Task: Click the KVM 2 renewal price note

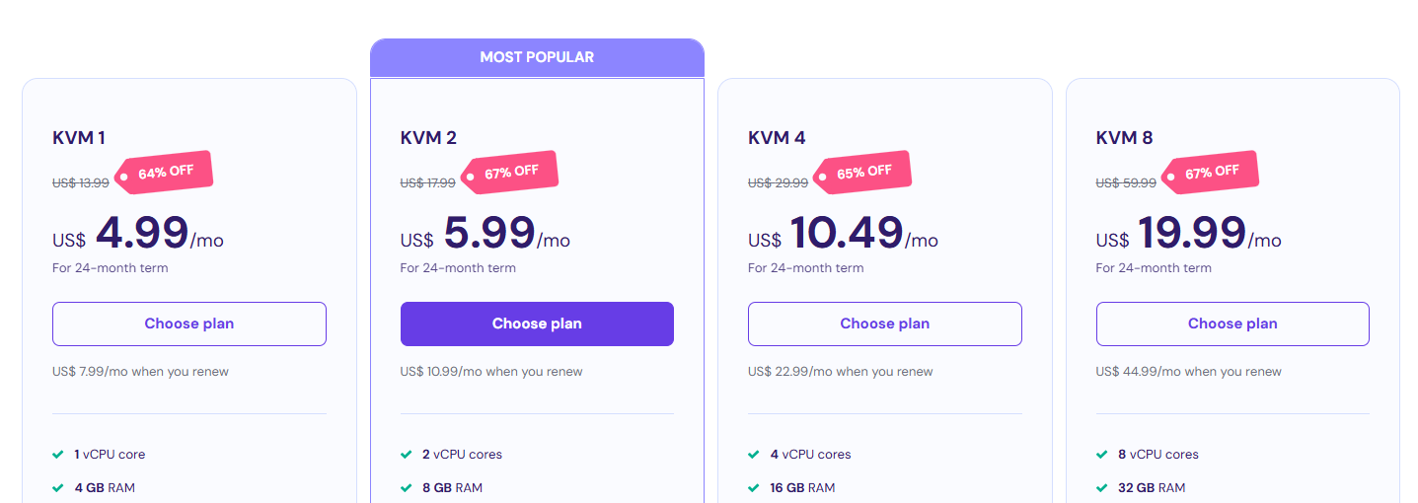Action: (x=491, y=372)
